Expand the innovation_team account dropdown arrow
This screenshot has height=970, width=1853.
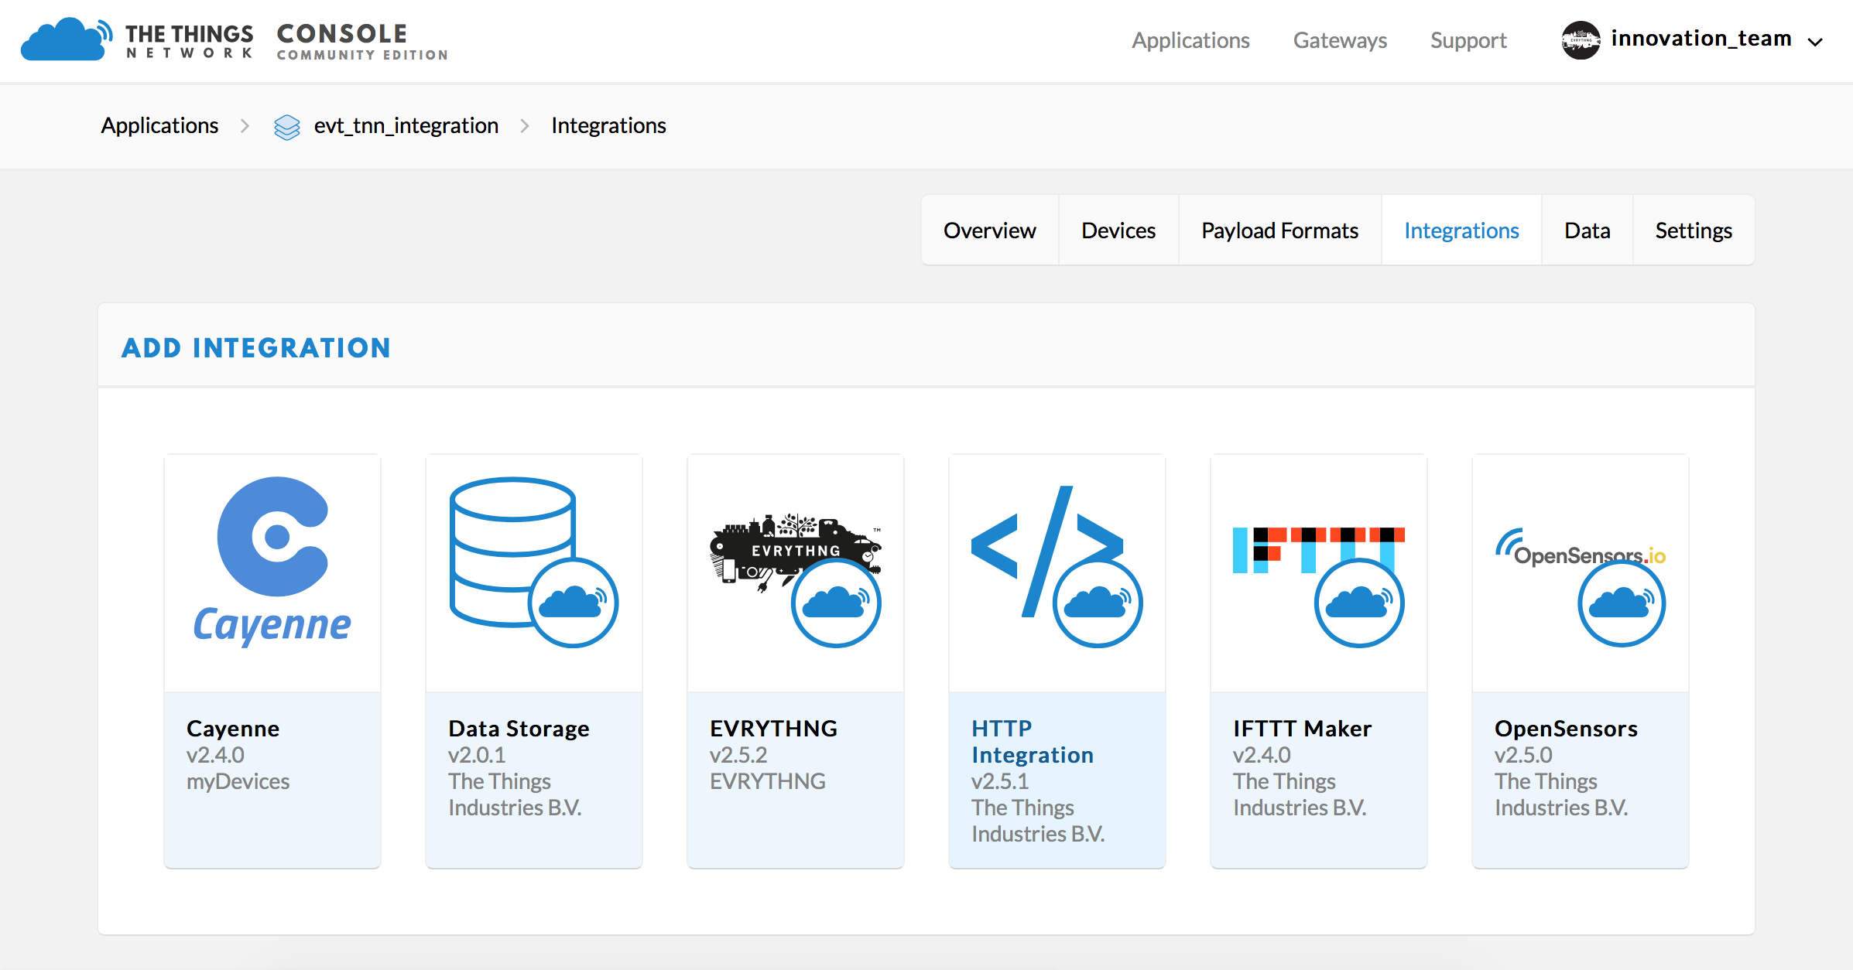point(1815,42)
